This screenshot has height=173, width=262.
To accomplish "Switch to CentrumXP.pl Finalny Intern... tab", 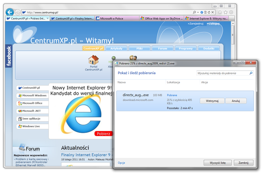I will [x=72, y=18].
